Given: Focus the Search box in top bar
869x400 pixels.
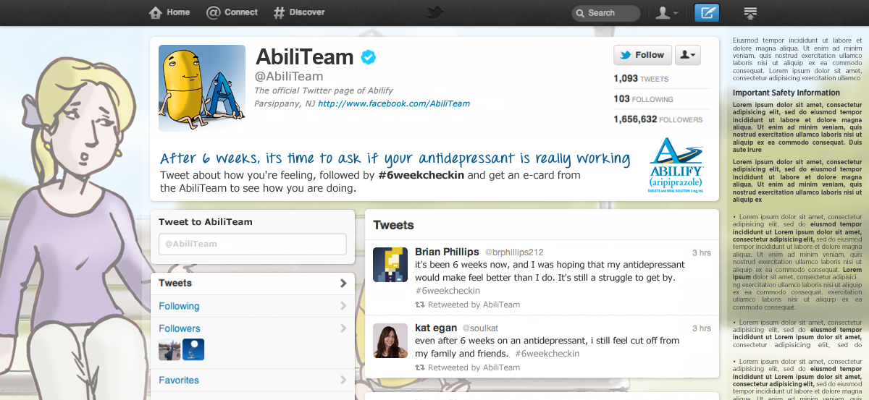Looking at the screenshot, I should point(605,13).
